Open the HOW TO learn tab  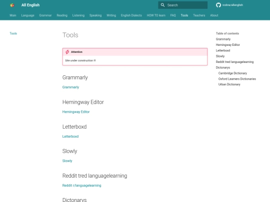coord(156,15)
